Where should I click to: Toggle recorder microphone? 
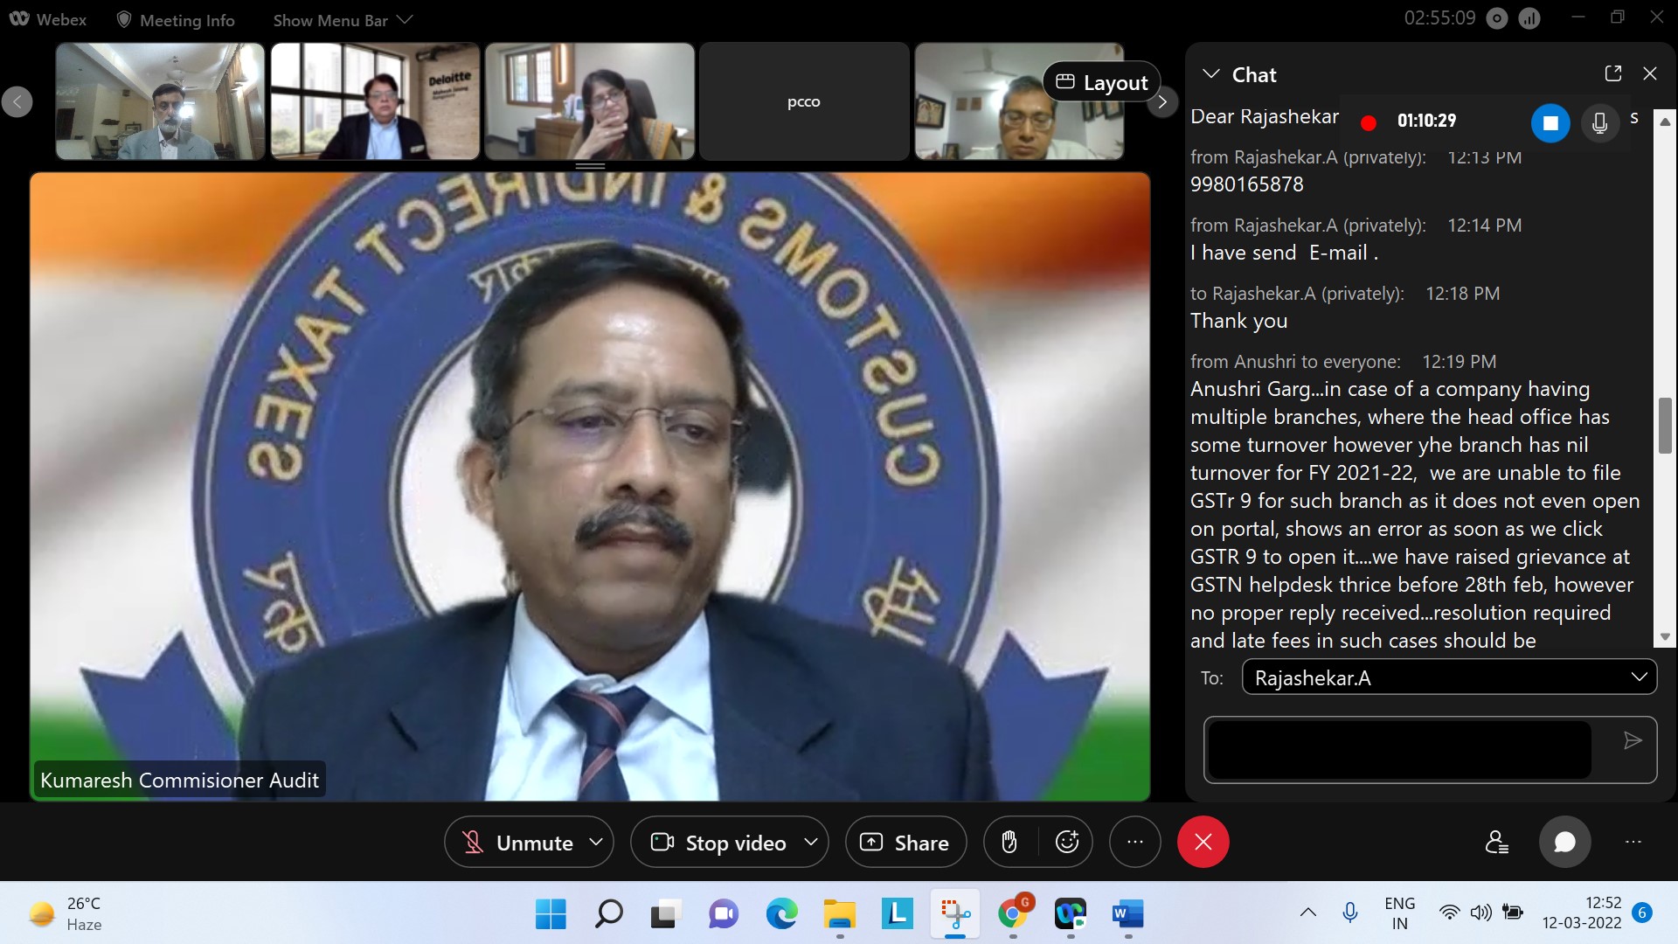point(1599,122)
